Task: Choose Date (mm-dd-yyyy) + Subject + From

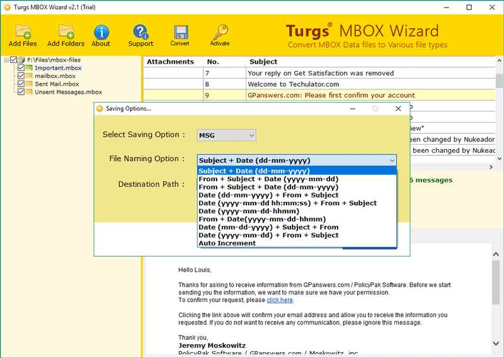Action: coord(297,227)
